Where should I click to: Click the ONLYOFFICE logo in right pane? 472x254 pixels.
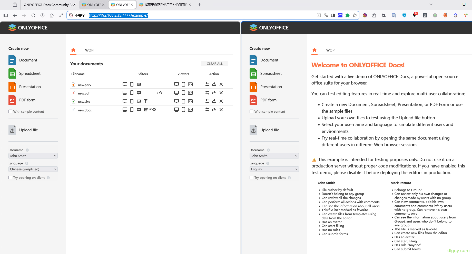(x=269, y=28)
